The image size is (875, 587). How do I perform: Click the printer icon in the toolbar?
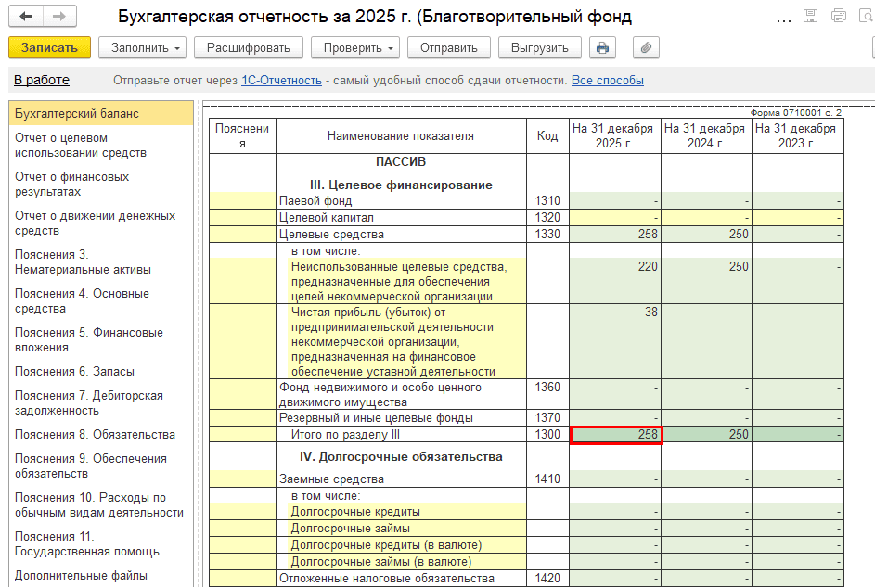602,48
